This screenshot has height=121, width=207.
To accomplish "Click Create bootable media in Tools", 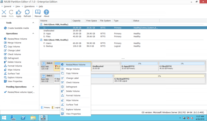I will click(16, 28).
